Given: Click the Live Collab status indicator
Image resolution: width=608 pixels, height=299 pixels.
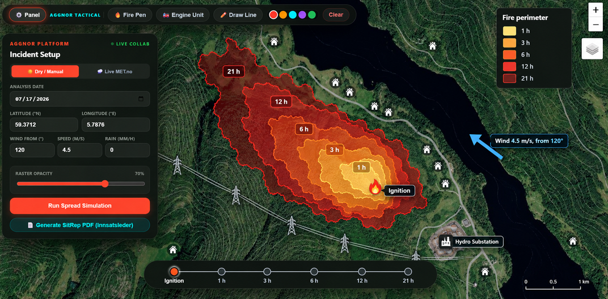Looking at the screenshot, I should point(130,44).
